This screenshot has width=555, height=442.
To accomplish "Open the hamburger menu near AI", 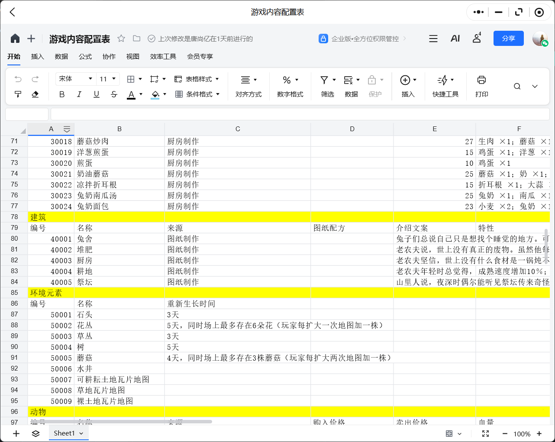I will (x=433, y=39).
